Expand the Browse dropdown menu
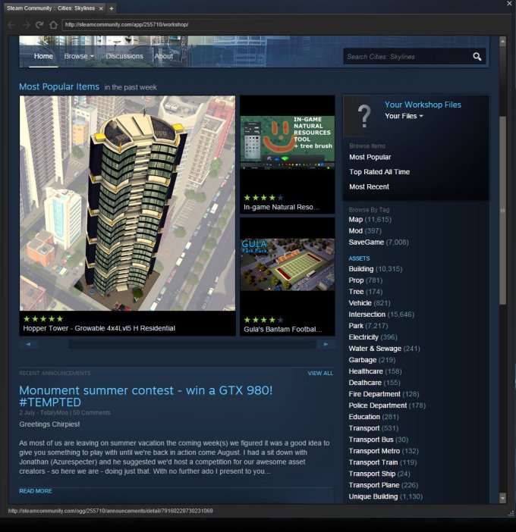Viewport: 516px width, 532px height. (x=79, y=56)
